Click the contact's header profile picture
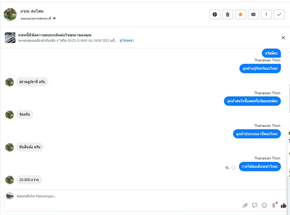290x215 pixels. 10,14
